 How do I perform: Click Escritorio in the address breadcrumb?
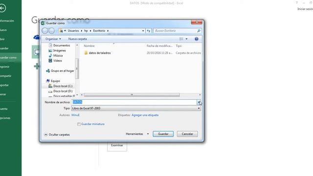(x=99, y=31)
